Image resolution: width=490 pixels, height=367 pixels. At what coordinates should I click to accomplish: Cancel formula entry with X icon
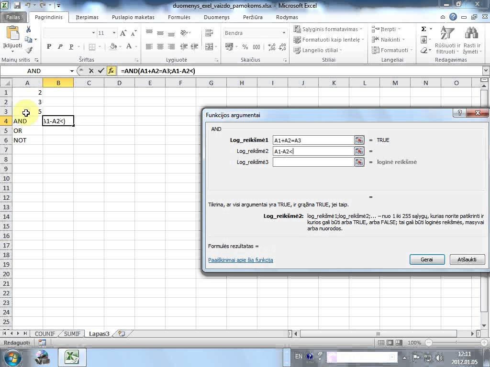[x=91, y=71]
